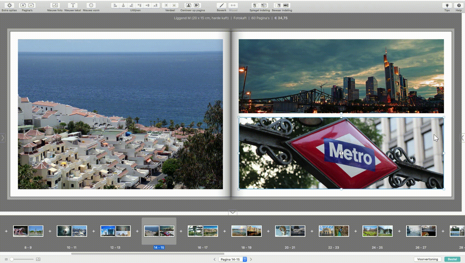Image resolution: width=465 pixels, height=263 pixels.
Task: Insert pages between 14-15 and 16-17
Action: 181,231
